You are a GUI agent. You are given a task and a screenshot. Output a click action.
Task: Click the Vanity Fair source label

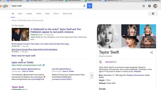tap(16, 46)
